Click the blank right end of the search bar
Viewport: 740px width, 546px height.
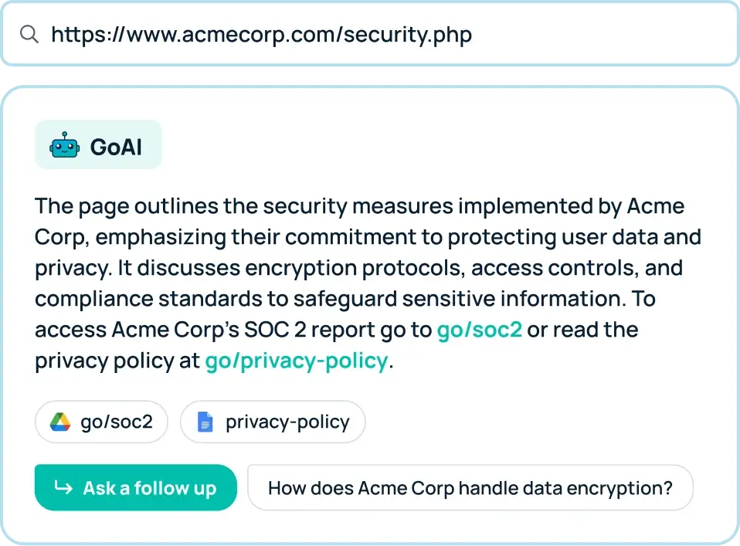(657, 34)
